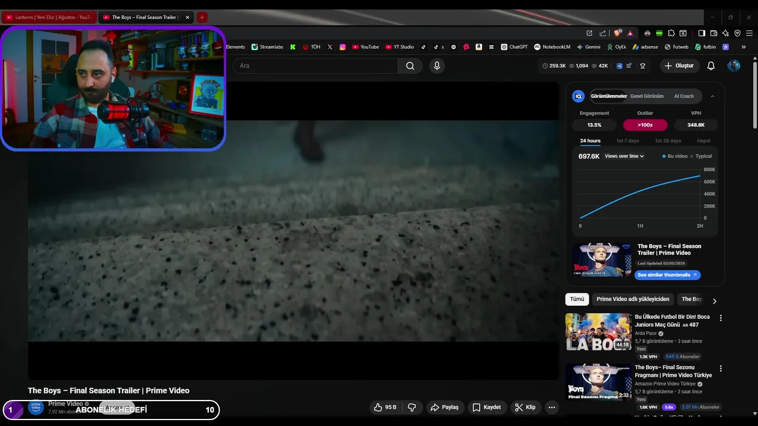
Task: Click the Paylaş share button
Action: (445, 407)
